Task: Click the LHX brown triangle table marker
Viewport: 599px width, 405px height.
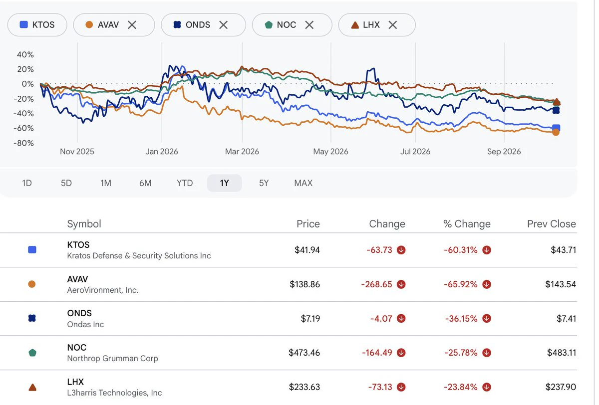Action: coord(32,387)
